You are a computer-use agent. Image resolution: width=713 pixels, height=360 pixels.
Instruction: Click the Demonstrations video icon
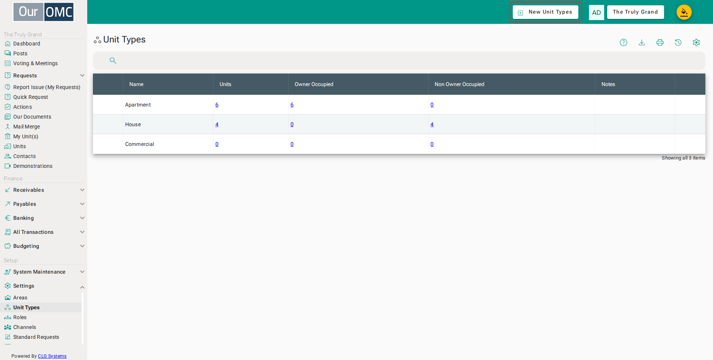point(8,166)
